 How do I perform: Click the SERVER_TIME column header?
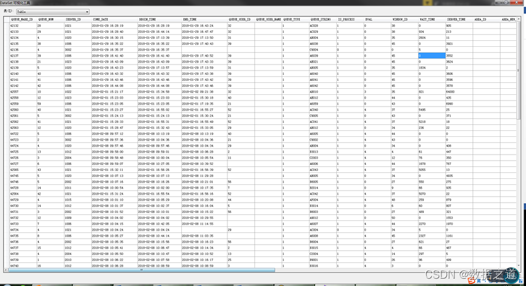pyautogui.click(x=459, y=19)
